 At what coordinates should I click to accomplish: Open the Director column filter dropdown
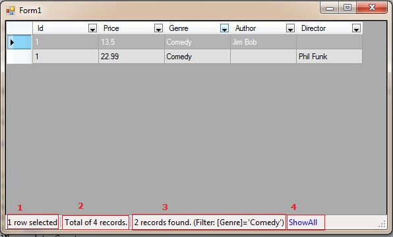(356, 28)
